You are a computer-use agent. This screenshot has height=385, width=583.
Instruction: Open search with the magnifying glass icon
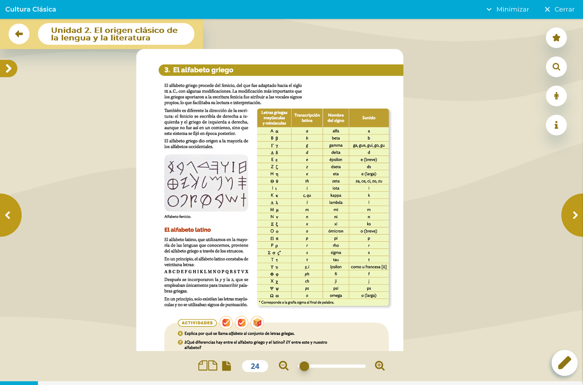click(x=556, y=67)
